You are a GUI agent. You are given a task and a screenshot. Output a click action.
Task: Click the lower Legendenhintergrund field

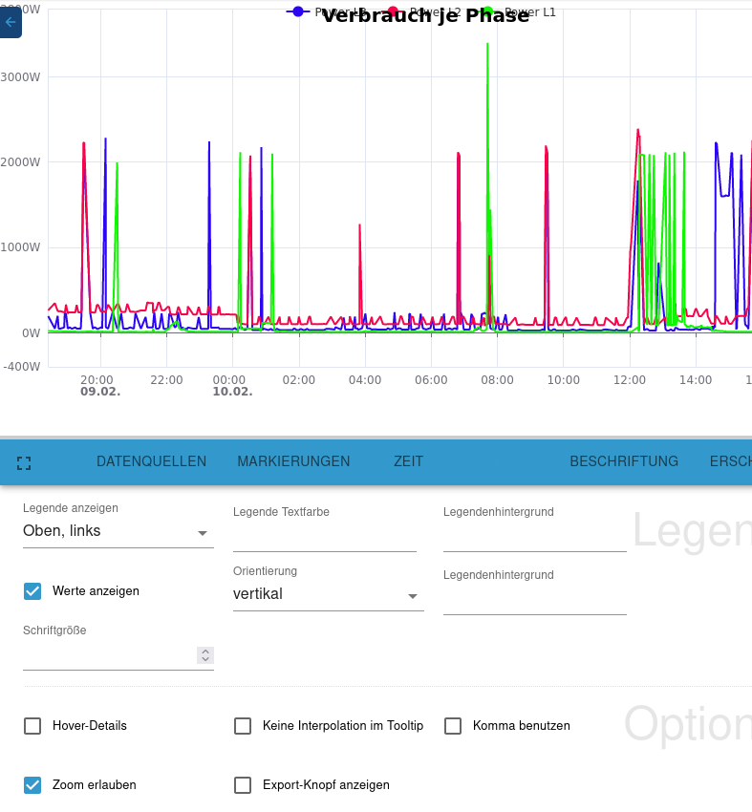(535, 601)
